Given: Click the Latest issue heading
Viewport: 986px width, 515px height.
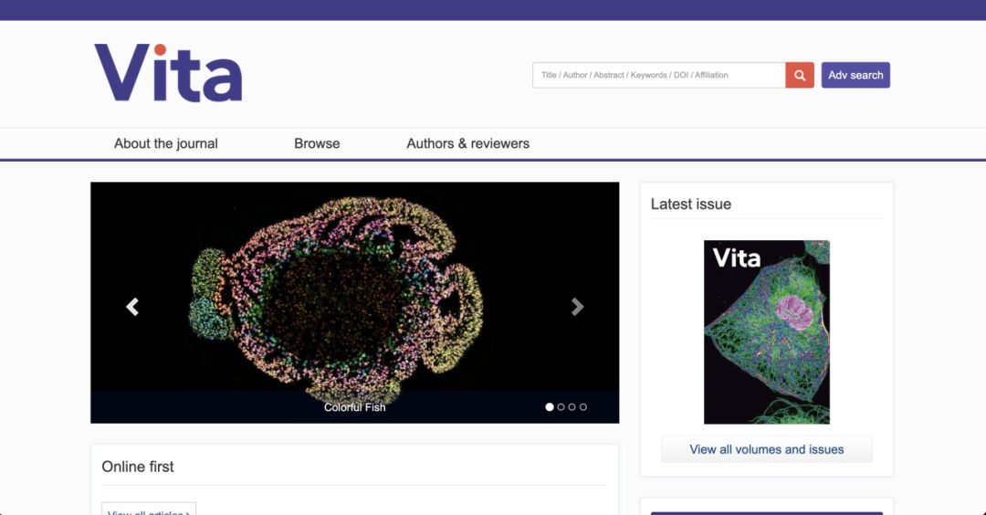Looking at the screenshot, I should pyautogui.click(x=690, y=205).
